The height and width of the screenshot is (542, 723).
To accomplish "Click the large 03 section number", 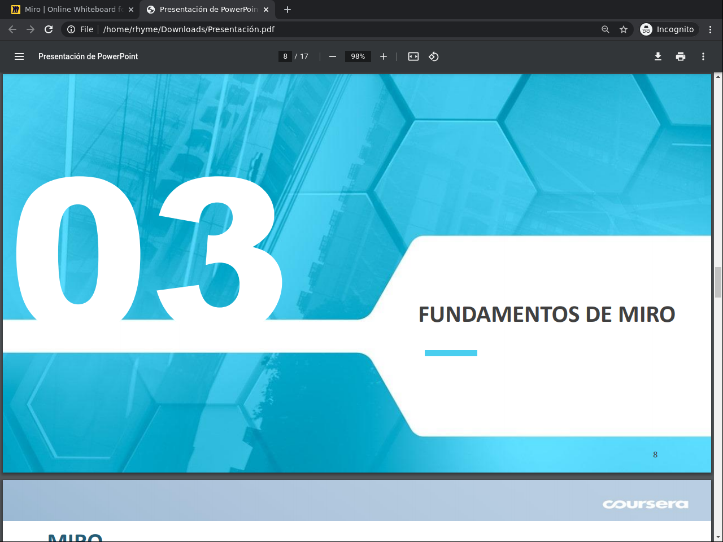I will [149, 248].
